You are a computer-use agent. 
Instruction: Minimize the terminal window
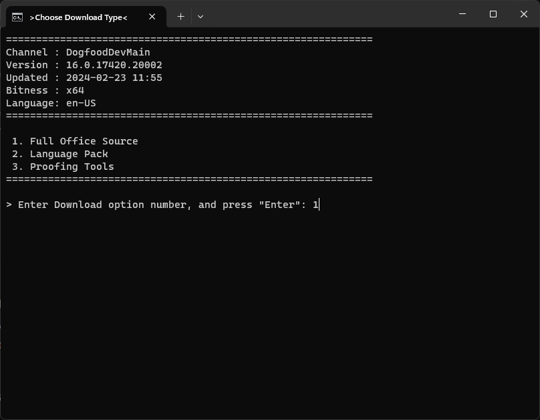coord(462,14)
